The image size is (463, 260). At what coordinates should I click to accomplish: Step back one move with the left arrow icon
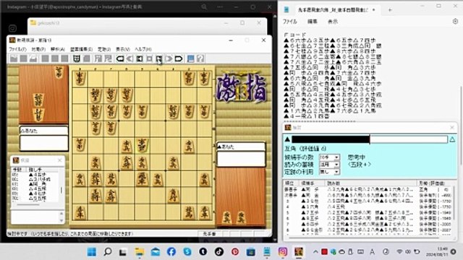pyautogui.click(x=129, y=58)
